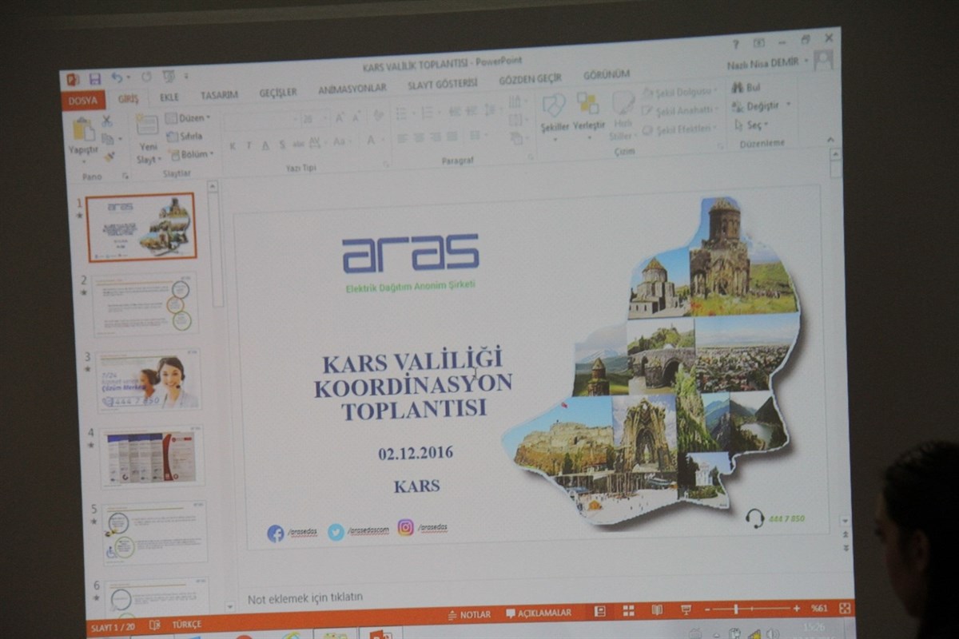Image resolution: width=959 pixels, height=639 pixels.
Task: Switch to Normal view in status bar
Action: point(599,611)
